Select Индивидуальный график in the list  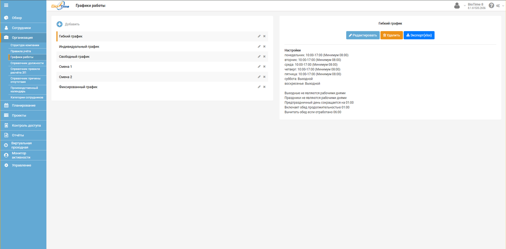(x=162, y=46)
